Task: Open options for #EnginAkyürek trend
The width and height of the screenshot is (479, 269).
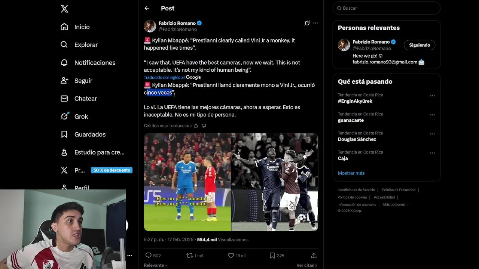Action: coord(433,96)
